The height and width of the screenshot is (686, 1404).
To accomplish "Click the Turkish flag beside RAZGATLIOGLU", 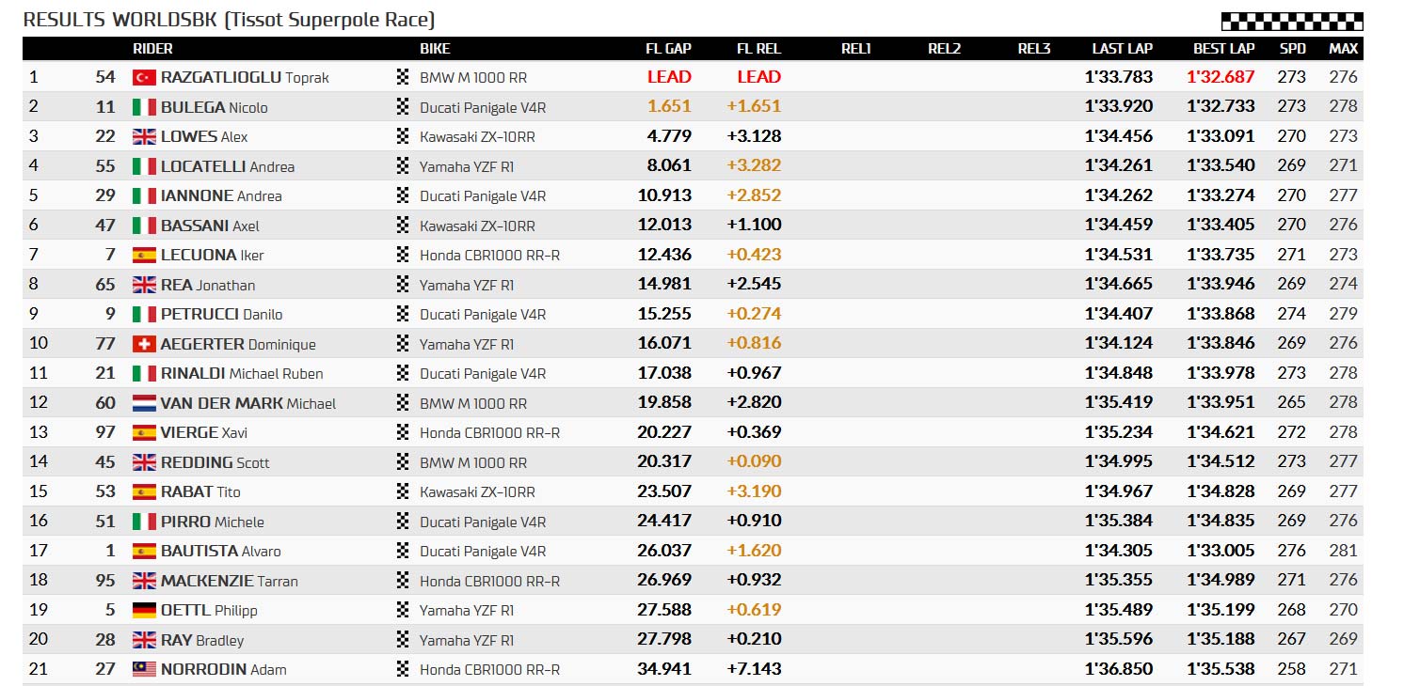I will [x=144, y=77].
